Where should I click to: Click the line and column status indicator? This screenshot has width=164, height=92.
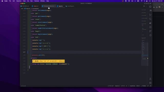click(111, 86)
